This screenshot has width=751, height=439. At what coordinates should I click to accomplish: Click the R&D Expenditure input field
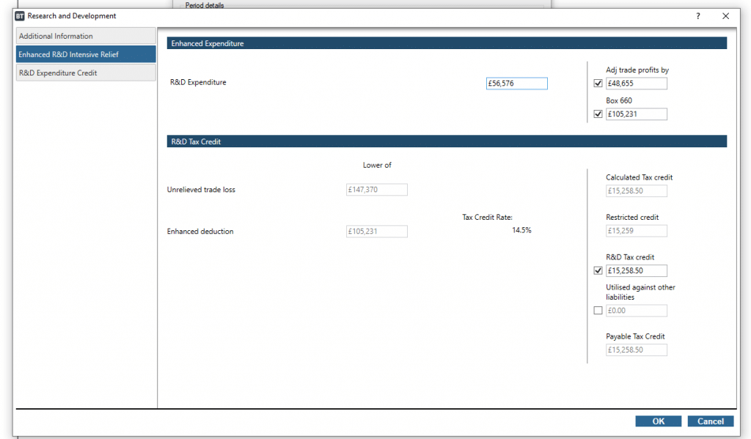pyautogui.click(x=516, y=84)
